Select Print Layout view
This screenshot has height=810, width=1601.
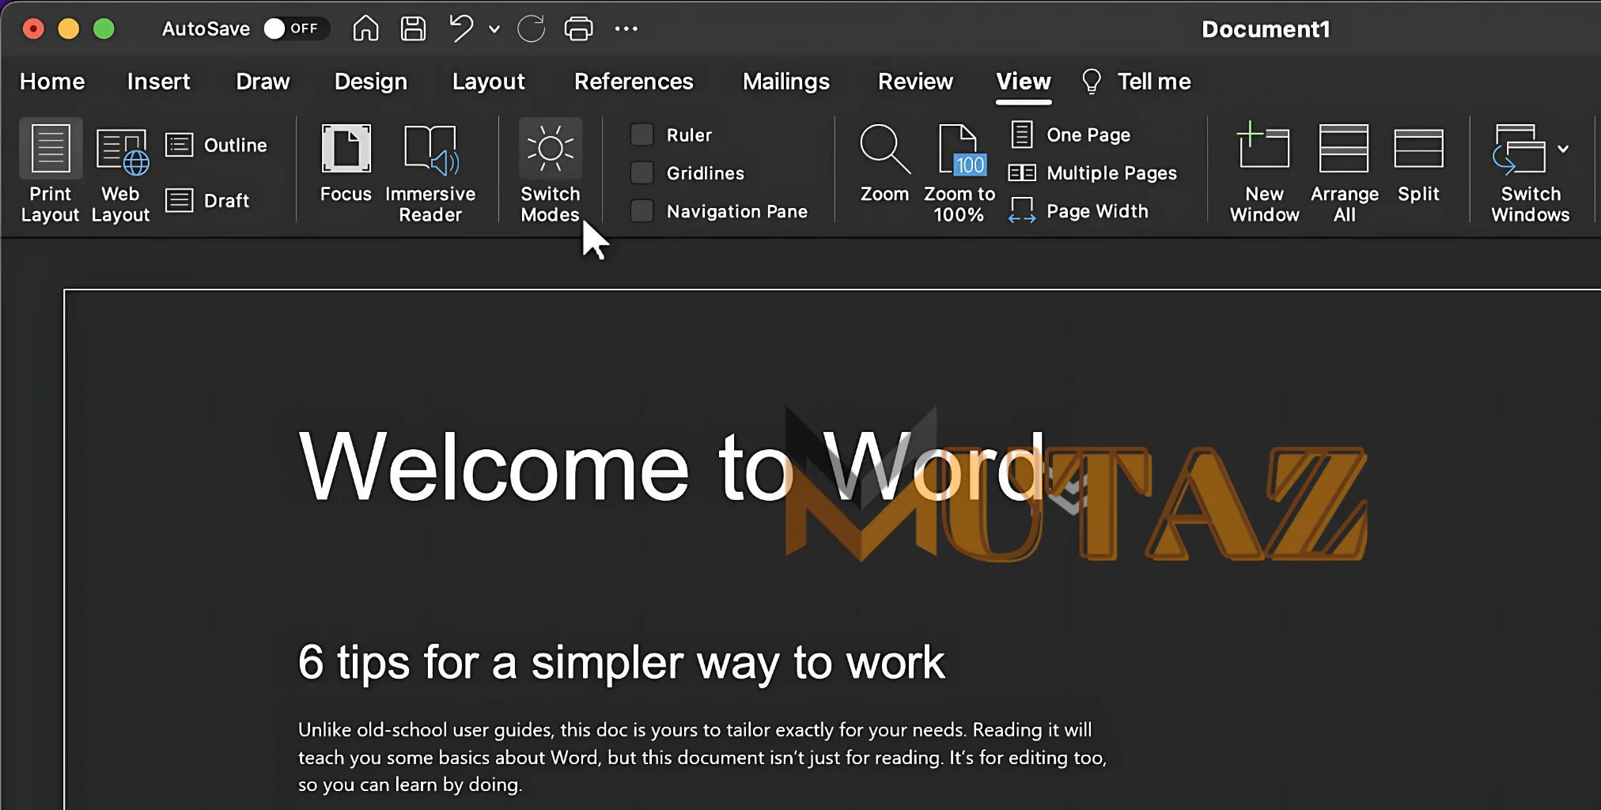[x=51, y=172]
